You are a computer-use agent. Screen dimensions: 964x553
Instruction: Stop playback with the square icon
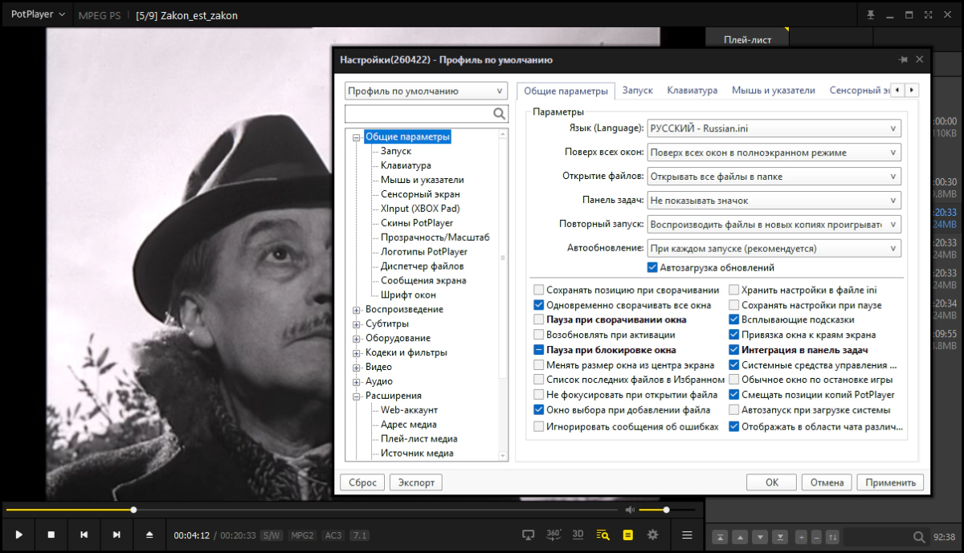click(51, 535)
